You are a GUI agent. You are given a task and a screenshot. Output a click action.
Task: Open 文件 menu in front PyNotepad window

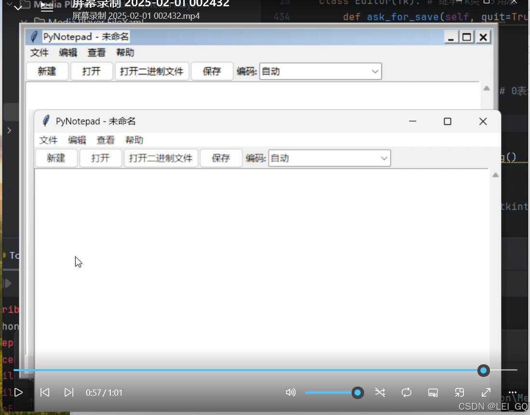point(48,140)
